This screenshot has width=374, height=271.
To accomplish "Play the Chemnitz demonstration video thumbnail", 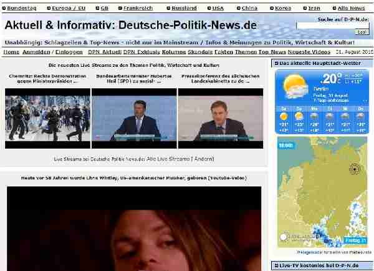I will coord(48,118).
